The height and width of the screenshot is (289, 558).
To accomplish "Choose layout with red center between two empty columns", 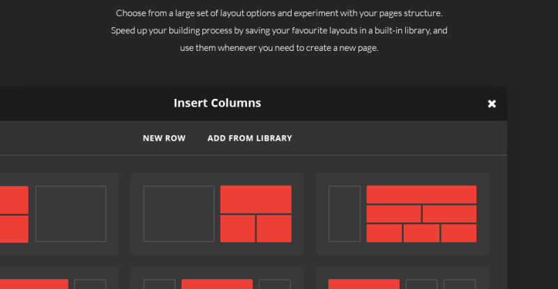I will [217, 279].
